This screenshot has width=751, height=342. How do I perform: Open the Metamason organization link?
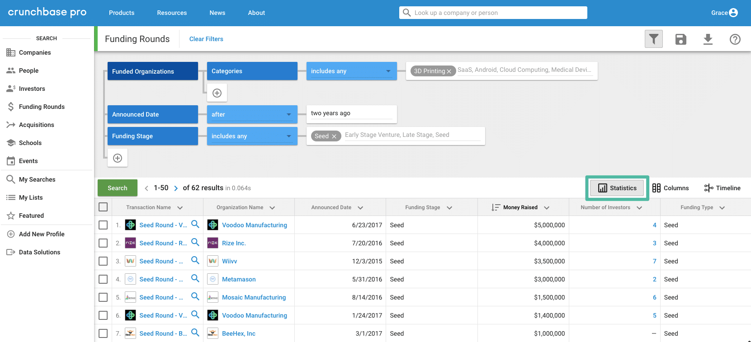pos(239,279)
